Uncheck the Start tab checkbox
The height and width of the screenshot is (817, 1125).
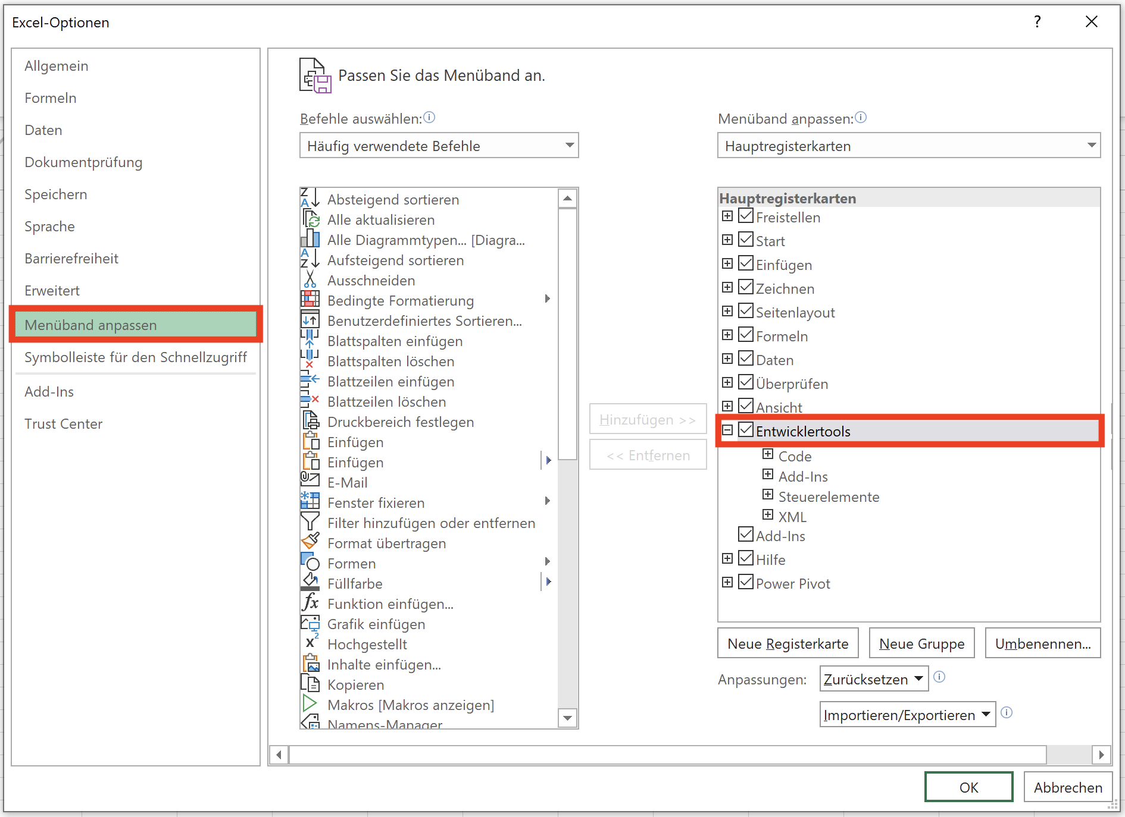coord(746,239)
